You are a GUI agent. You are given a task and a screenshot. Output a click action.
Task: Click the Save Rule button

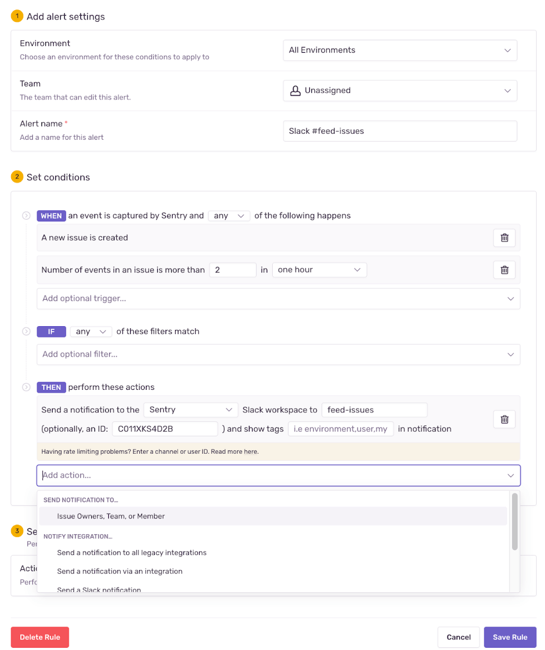(x=510, y=637)
